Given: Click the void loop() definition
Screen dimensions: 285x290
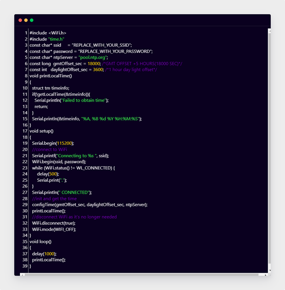Looking at the screenshot, I should click(40, 241).
